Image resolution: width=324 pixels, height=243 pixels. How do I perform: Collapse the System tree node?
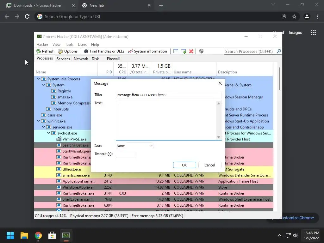(43, 85)
